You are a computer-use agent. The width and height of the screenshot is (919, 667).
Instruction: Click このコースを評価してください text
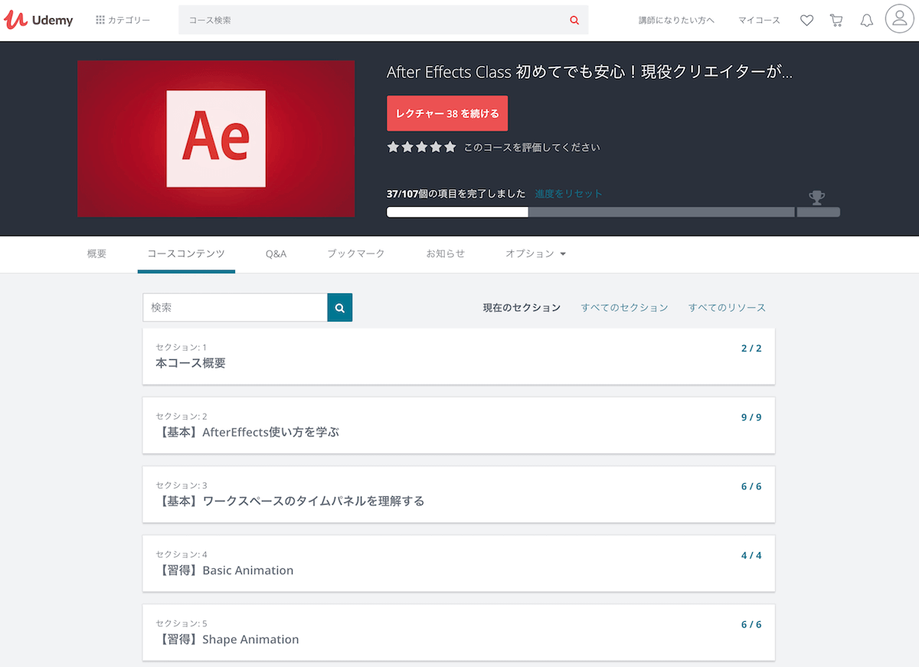point(531,147)
